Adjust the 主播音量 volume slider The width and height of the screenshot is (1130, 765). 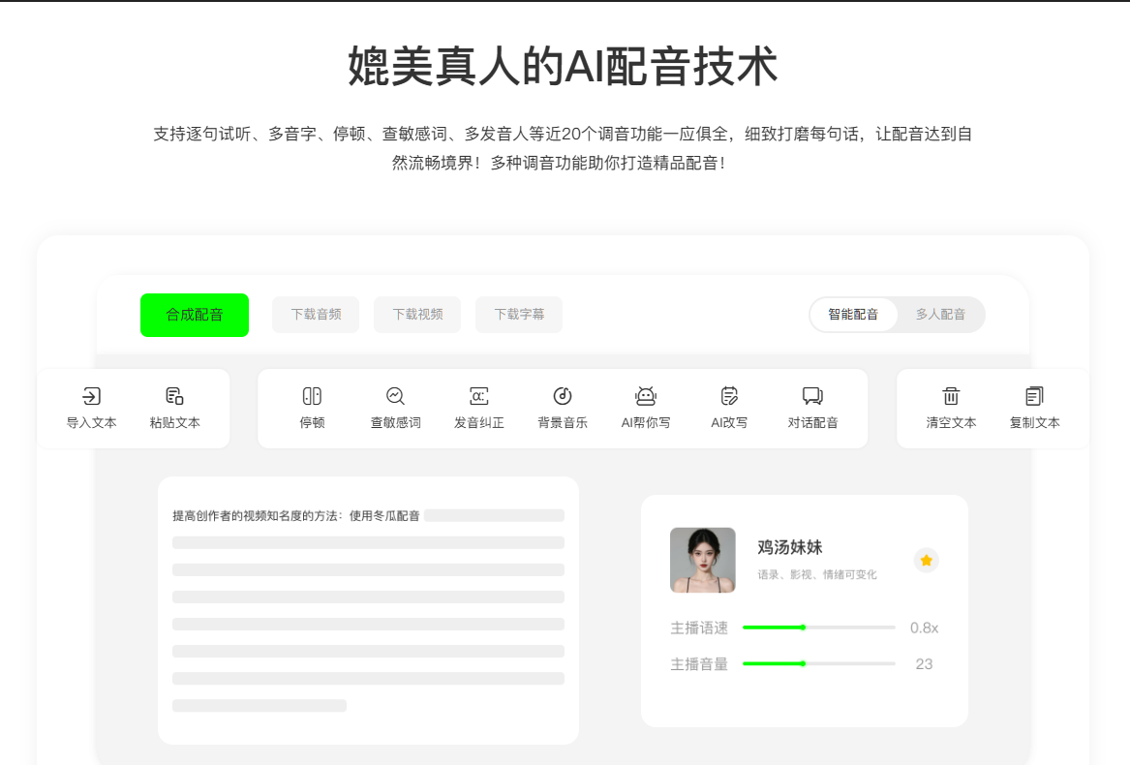(818, 663)
